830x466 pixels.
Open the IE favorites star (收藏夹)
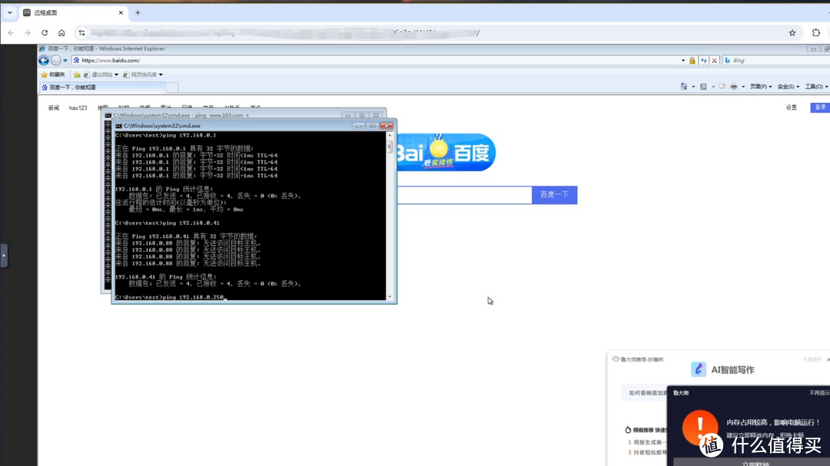pyautogui.click(x=52, y=74)
